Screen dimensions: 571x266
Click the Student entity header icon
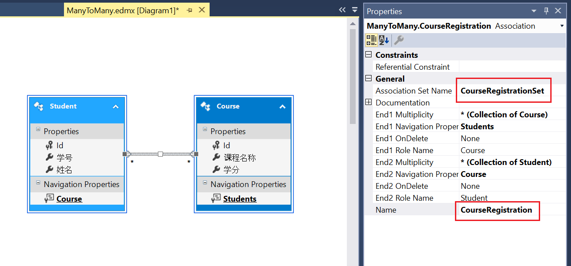click(x=39, y=106)
